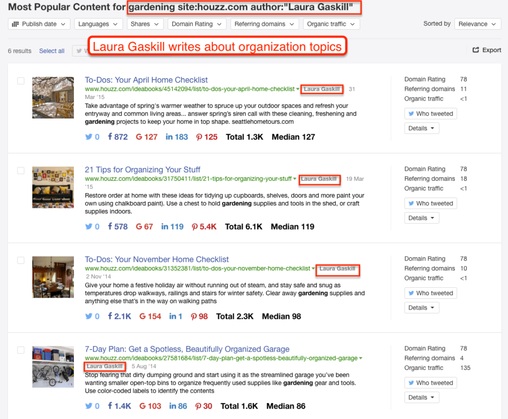Click Who tweeted for April Home Checklist

tap(431, 113)
